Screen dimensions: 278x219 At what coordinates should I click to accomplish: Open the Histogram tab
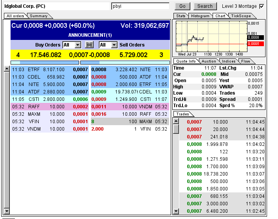click(x=200, y=16)
